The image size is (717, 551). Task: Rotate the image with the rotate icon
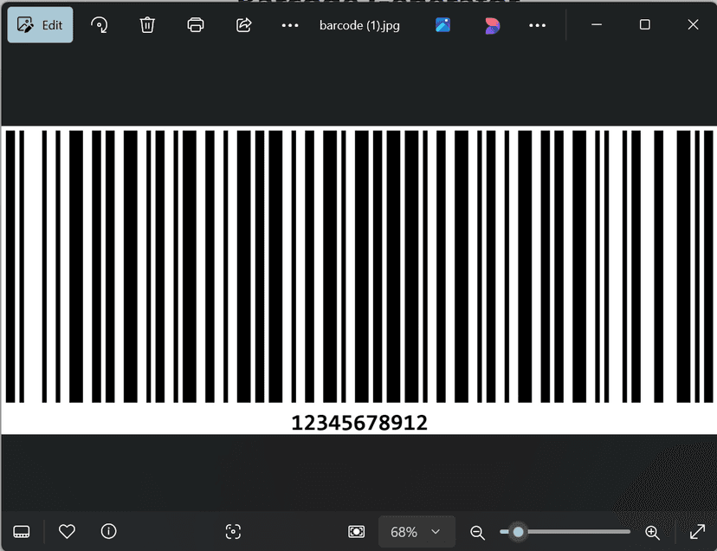pos(100,25)
